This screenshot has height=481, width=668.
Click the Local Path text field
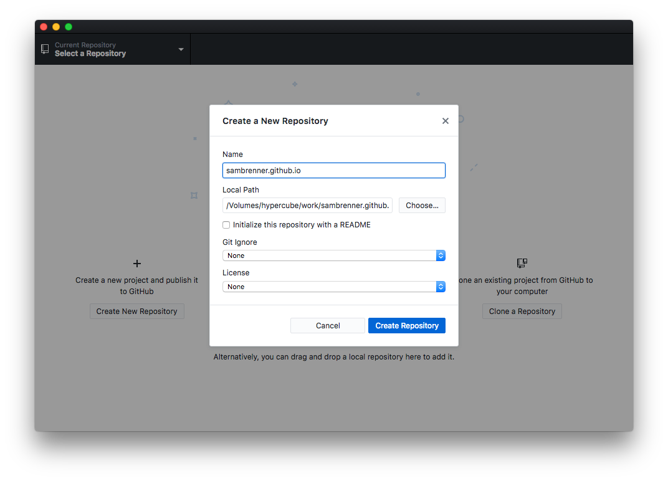(307, 206)
